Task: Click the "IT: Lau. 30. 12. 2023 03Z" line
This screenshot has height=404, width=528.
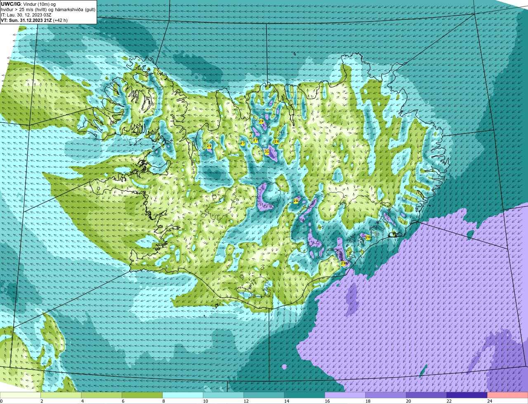Action: click(x=26, y=14)
